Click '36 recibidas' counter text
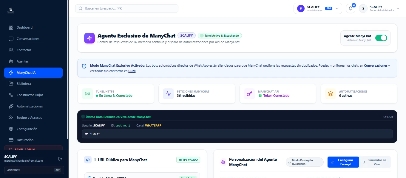This screenshot has height=178, width=406. click(x=186, y=96)
